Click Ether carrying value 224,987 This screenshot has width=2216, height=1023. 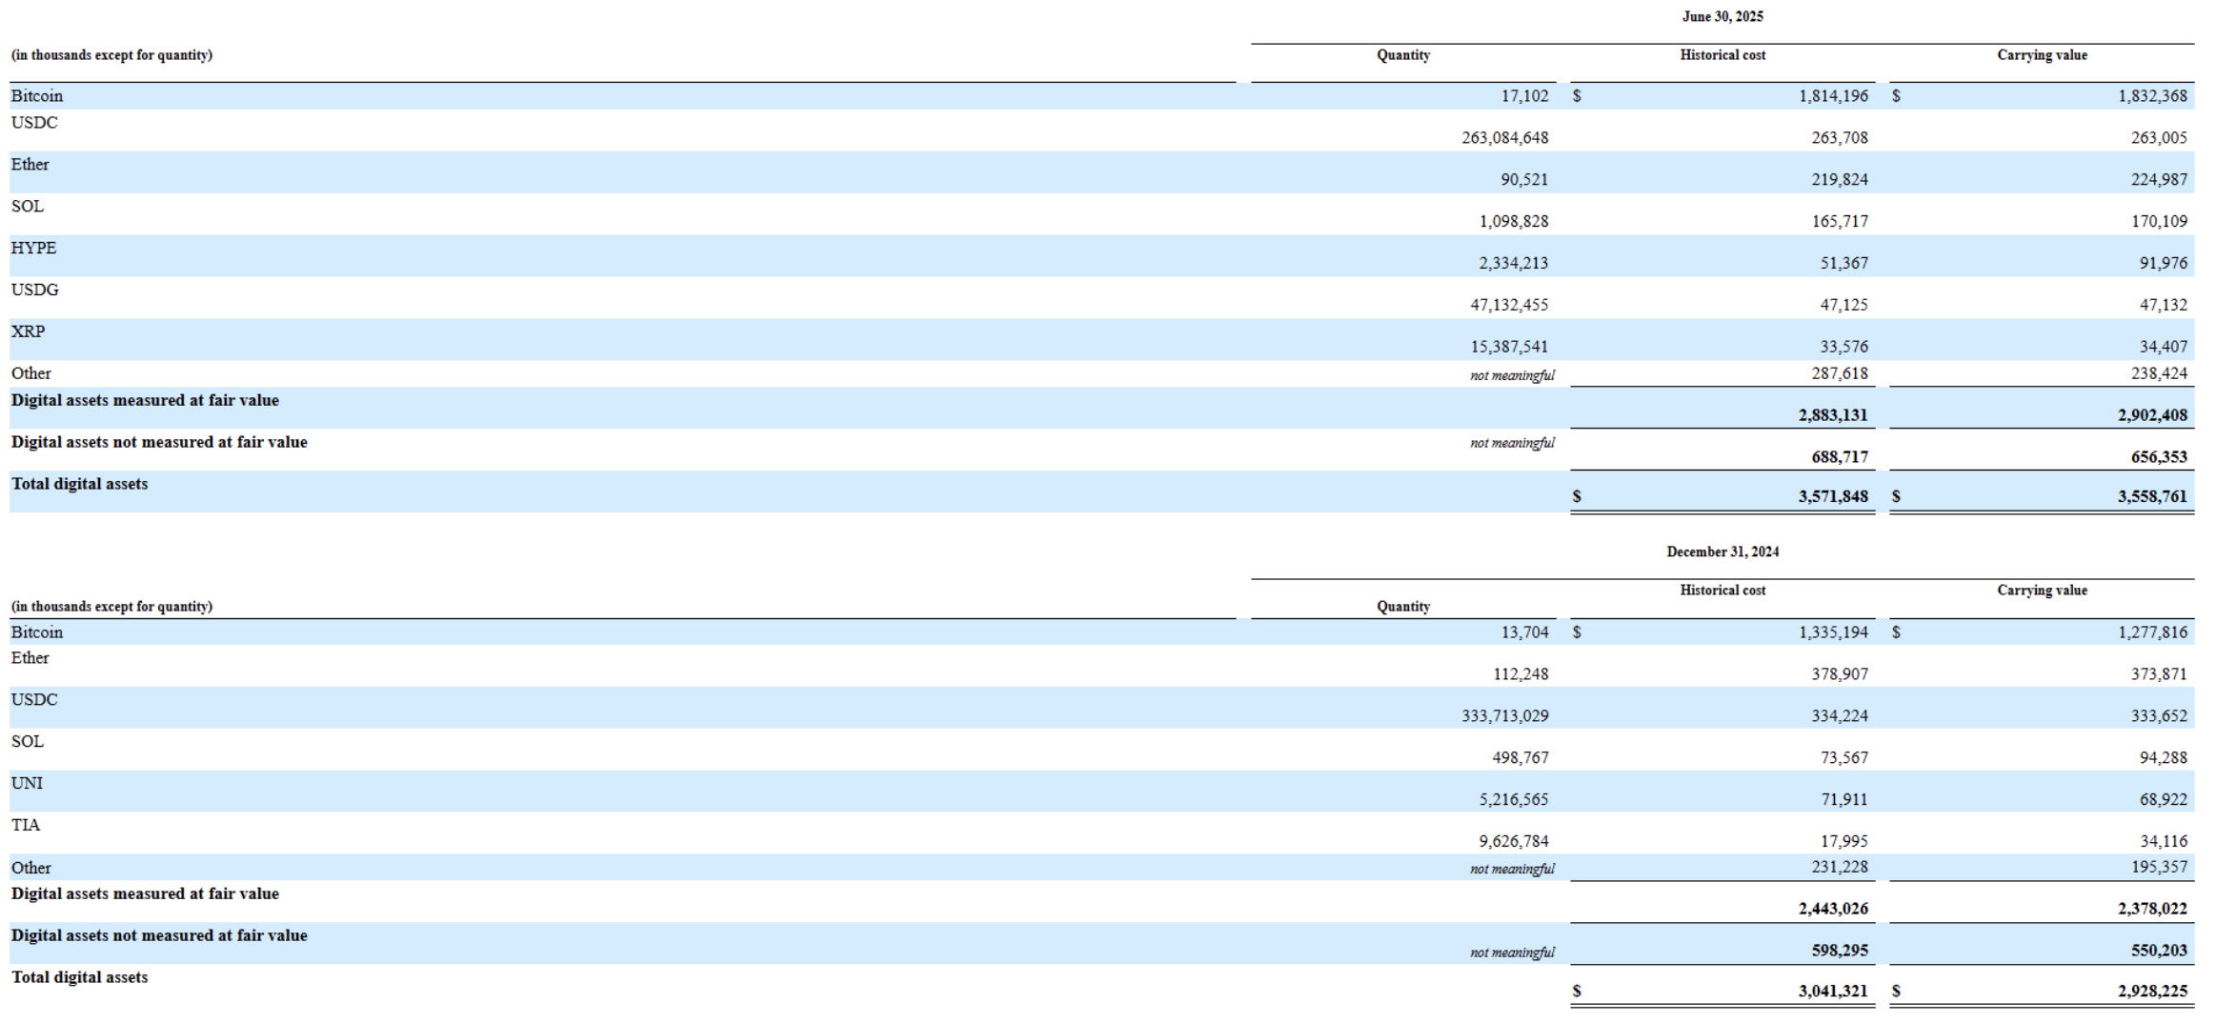[2158, 180]
